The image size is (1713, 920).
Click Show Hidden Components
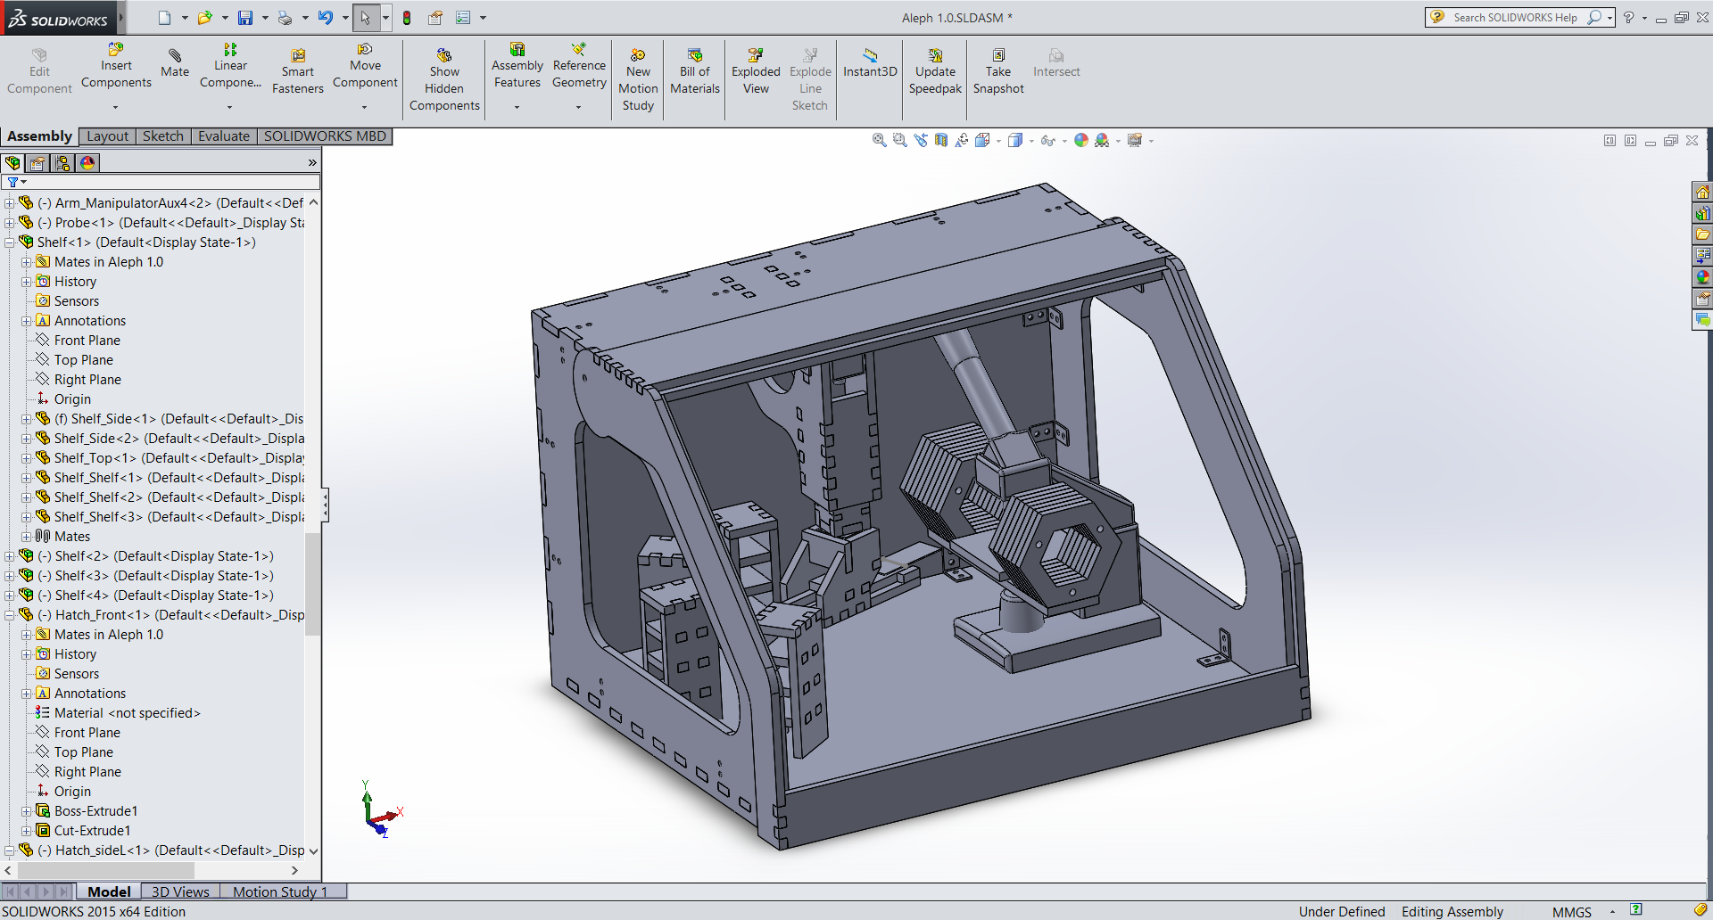pos(444,80)
